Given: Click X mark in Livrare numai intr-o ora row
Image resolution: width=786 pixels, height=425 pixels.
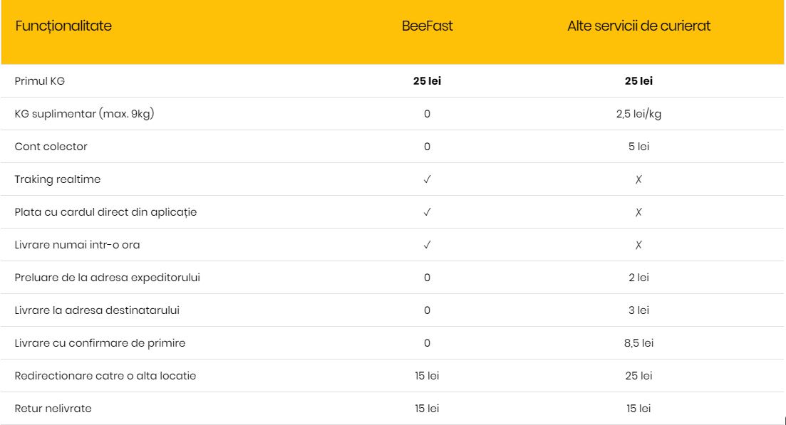Looking at the screenshot, I should (x=638, y=245).
